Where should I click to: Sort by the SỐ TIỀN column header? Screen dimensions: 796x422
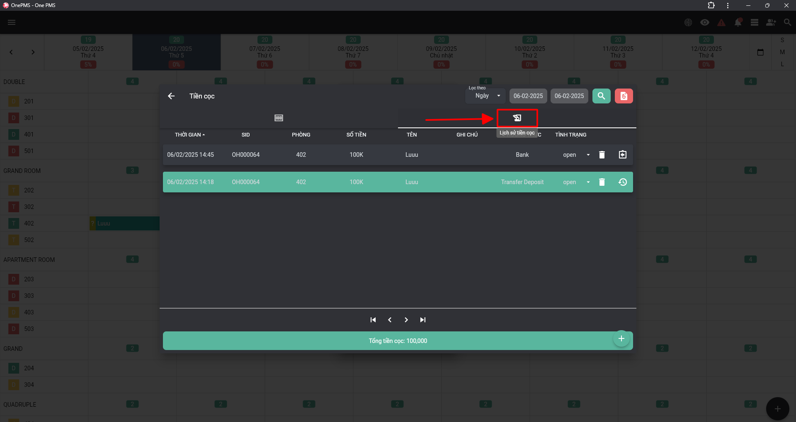click(x=357, y=135)
